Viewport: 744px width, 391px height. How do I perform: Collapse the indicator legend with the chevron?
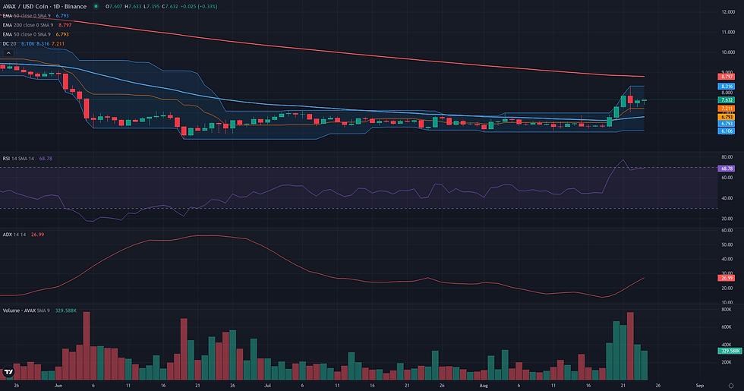[8, 52]
